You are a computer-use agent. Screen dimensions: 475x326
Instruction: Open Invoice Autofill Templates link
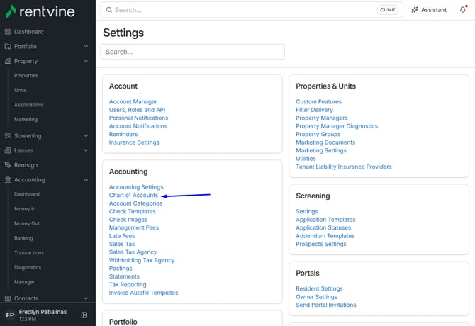pos(144,293)
